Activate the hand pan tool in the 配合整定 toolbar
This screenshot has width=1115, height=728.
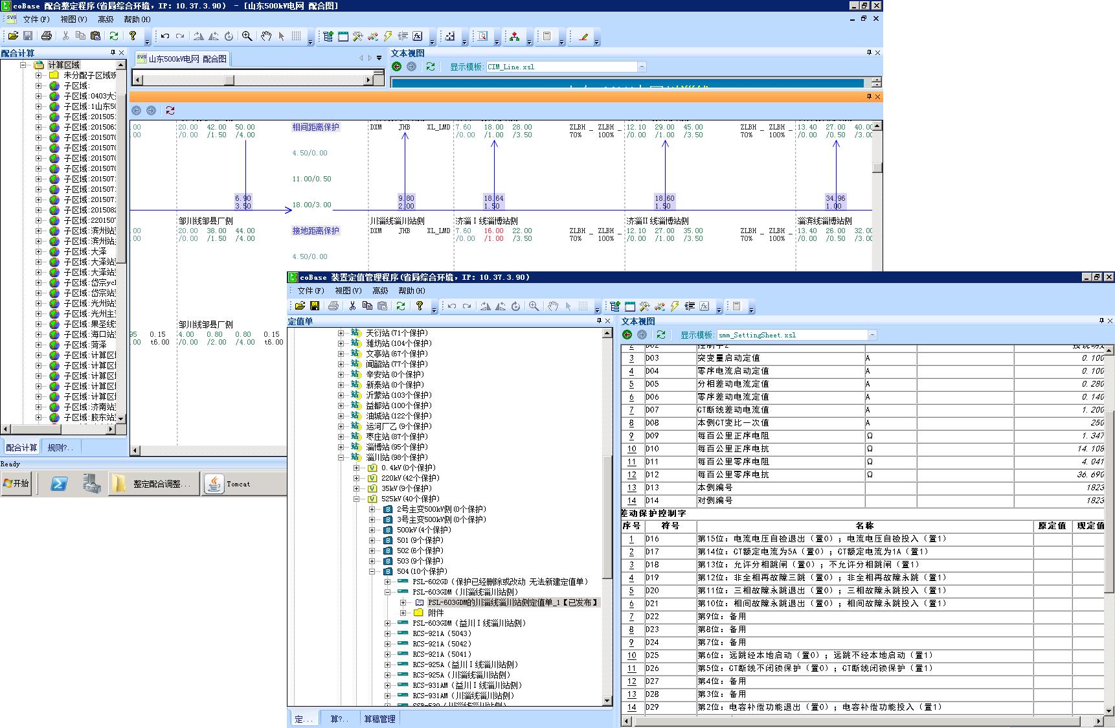pyautogui.click(x=266, y=36)
